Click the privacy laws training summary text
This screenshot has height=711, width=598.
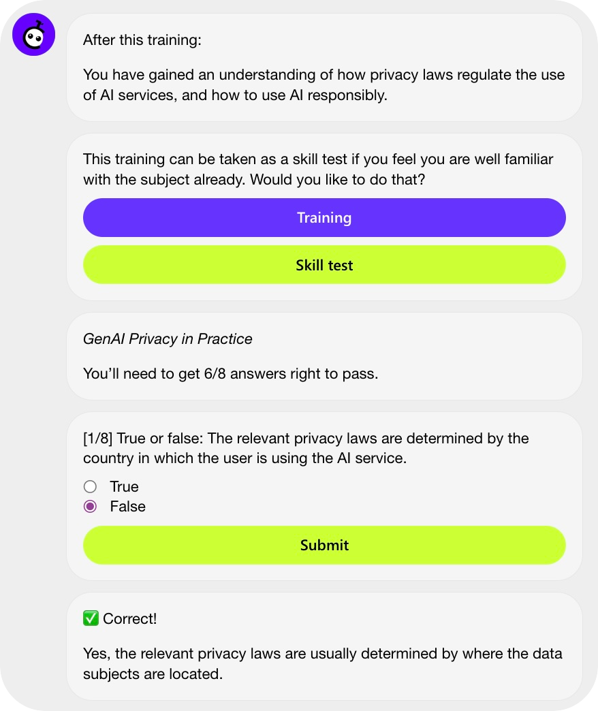point(324,85)
